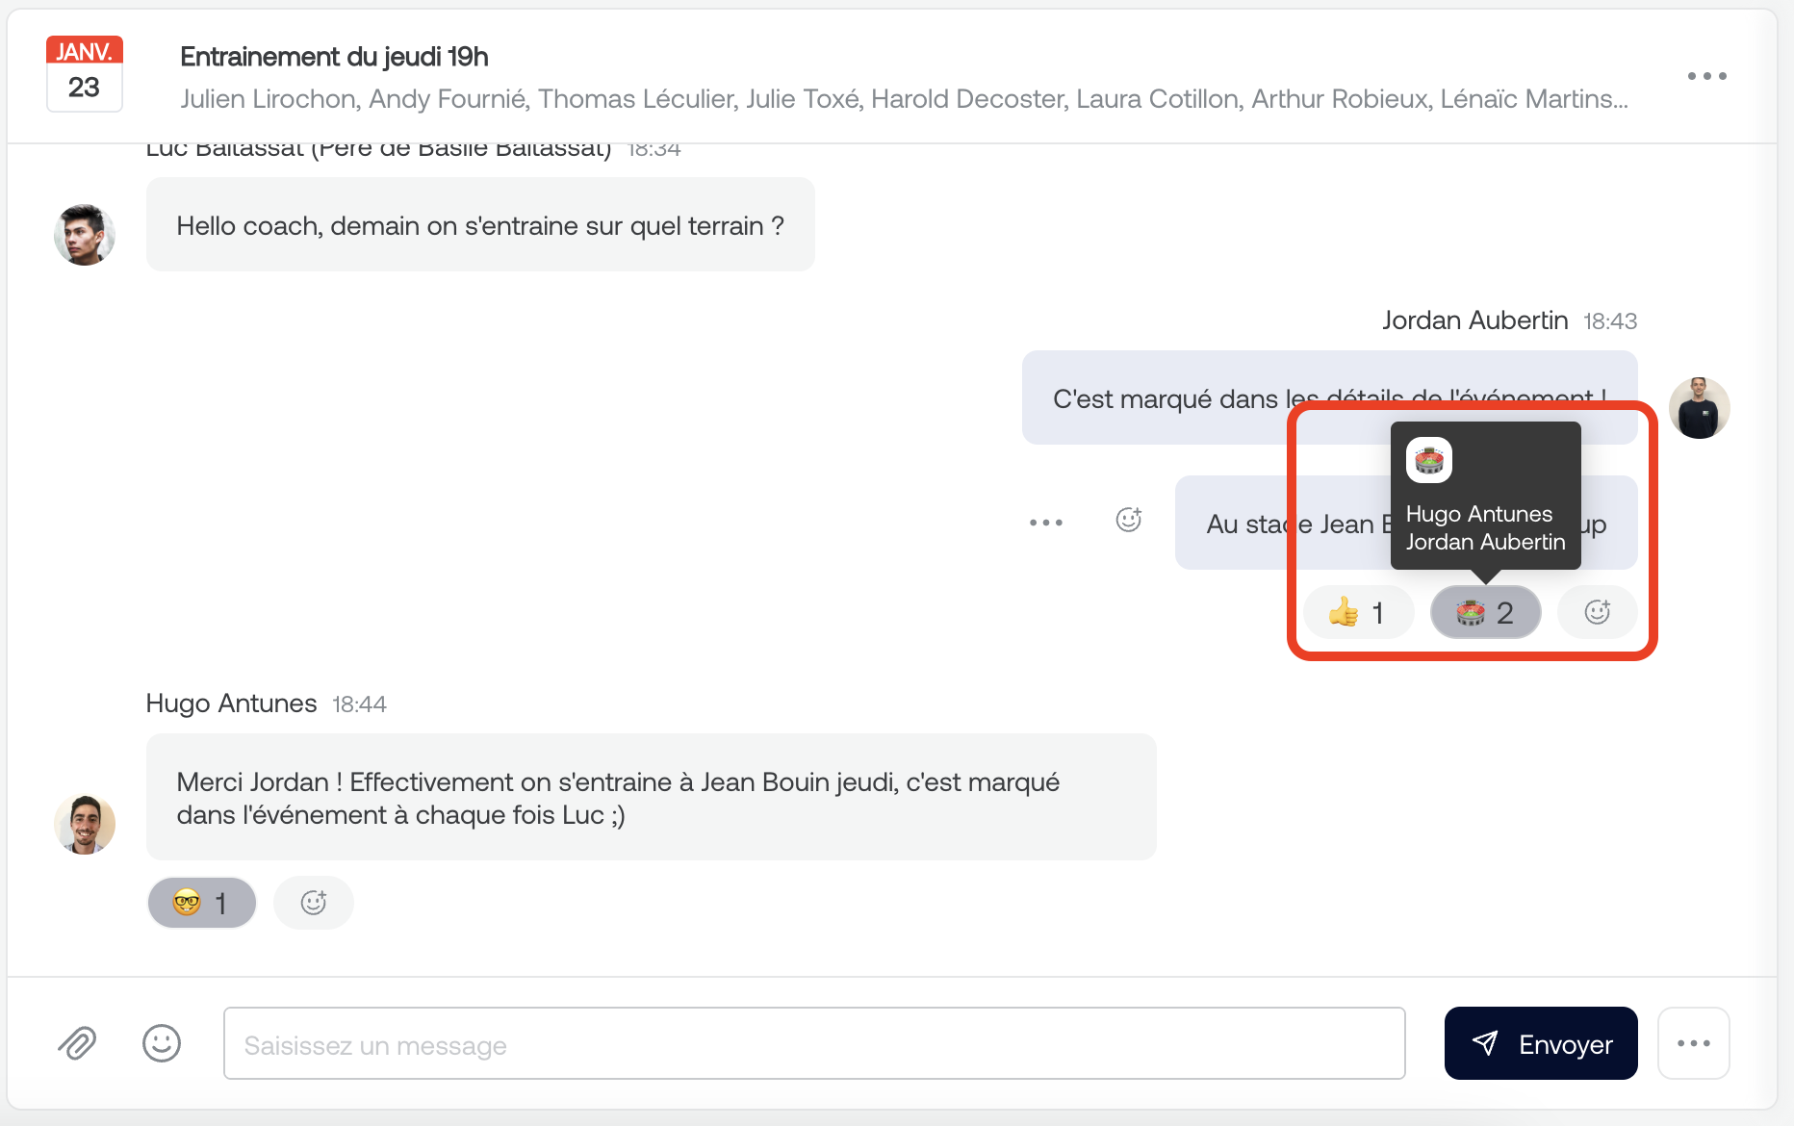Open Hugo Antunes' profile avatar

(x=85, y=825)
